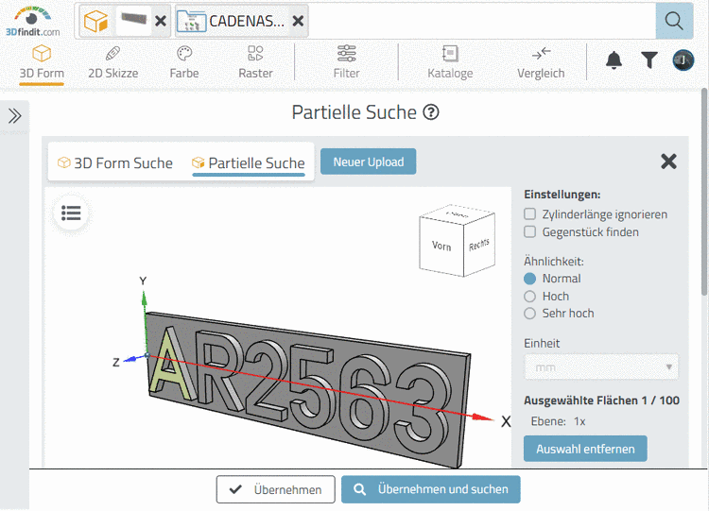Image resolution: width=709 pixels, height=511 pixels.
Task: Click the Rechts face of view cube
Action: coord(479,245)
